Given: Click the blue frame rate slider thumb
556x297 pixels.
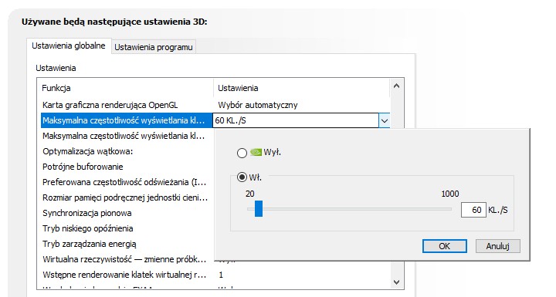Looking at the screenshot, I should [x=259, y=208].
